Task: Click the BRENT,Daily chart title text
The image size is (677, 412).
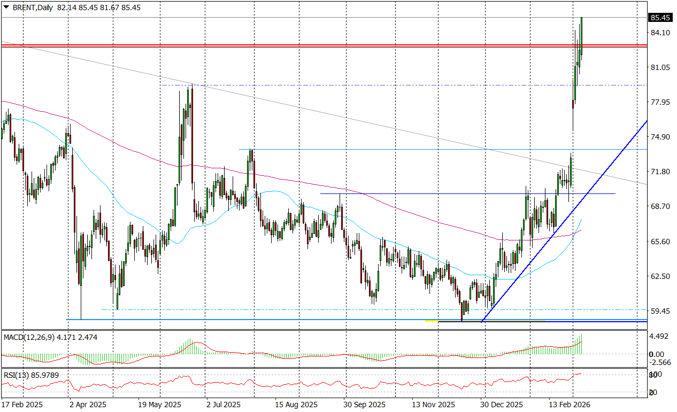Action: pos(32,8)
